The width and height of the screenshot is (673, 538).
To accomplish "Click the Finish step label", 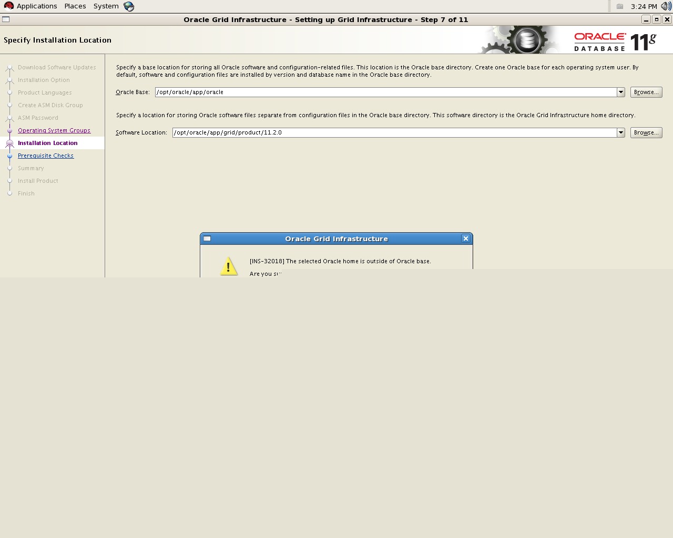I will tap(26, 193).
